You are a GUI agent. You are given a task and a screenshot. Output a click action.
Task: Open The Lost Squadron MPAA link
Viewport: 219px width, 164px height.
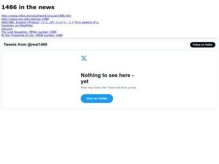(x=29, y=32)
